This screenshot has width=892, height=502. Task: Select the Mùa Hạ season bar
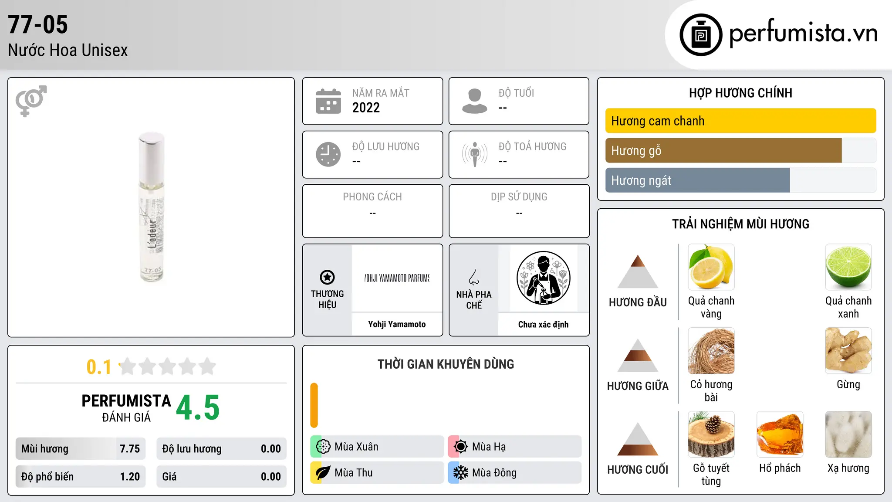pyautogui.click(x=515, y=447)
